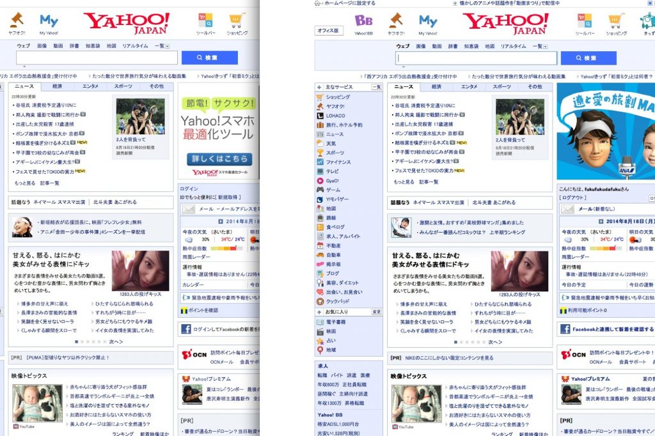Screen dimensions: 655x436
Task: Click the Yahoo! JAPAN logo on the right page
Action: point(505,23)
